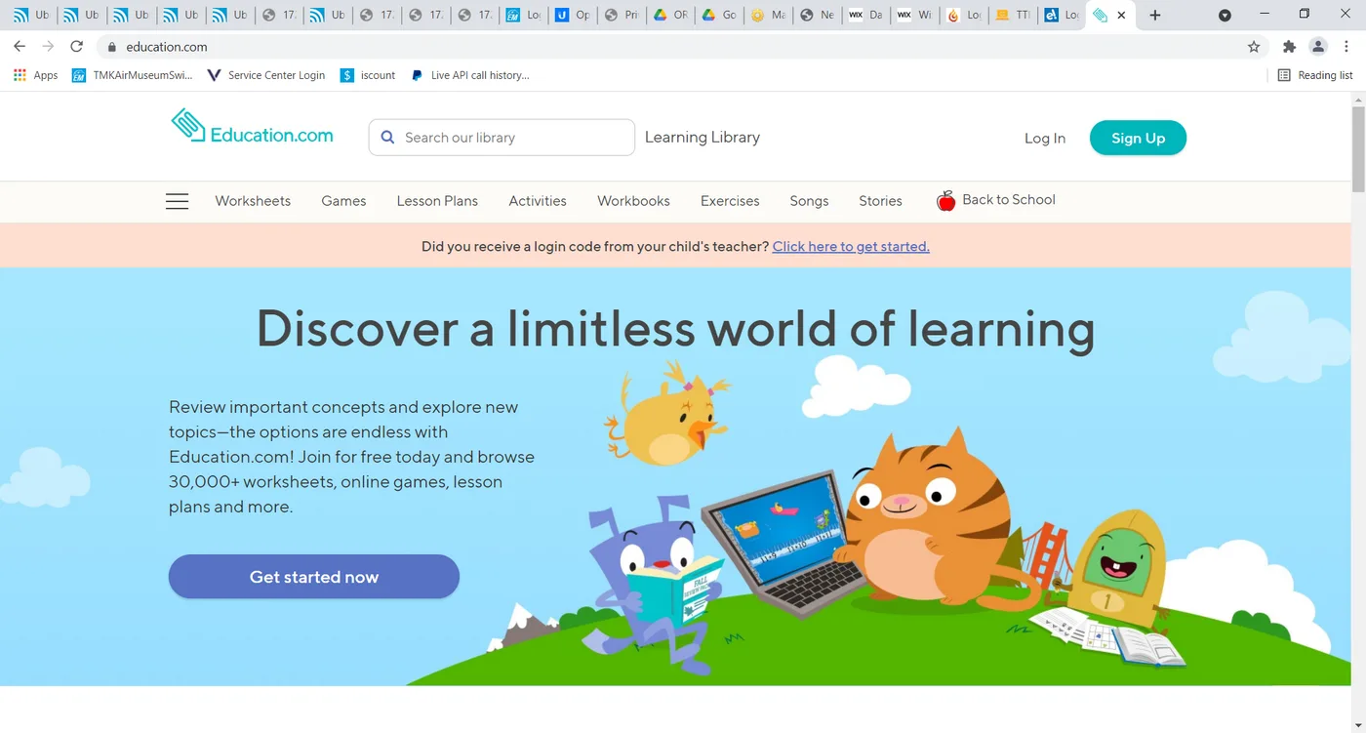The image size is (1366, 733).
Task: Open the Lesson Plans menu
Action: [x=437, y=201]
